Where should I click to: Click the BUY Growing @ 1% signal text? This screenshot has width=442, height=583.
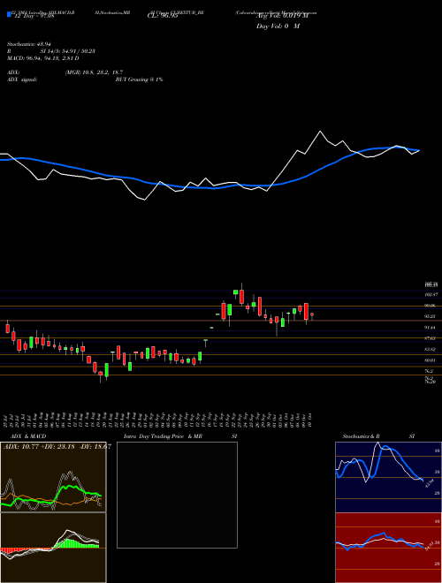coord(139,79)
